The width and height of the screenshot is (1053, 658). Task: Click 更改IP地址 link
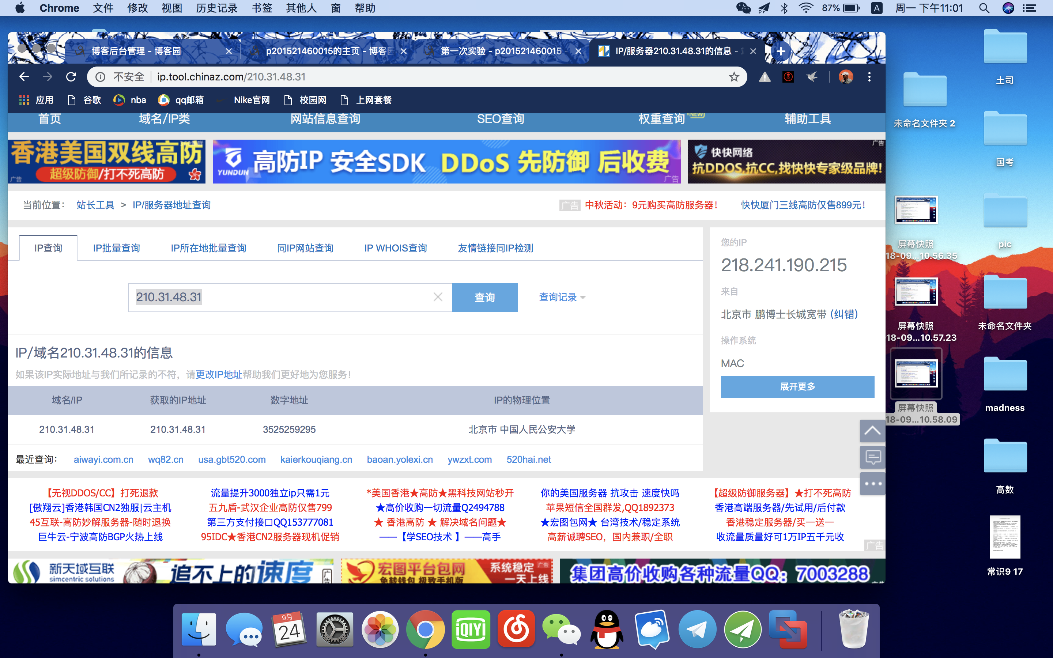pos(218,375)
